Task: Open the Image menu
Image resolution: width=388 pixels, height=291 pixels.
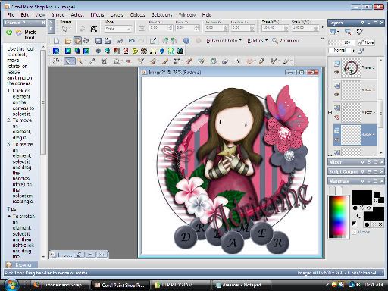Action: click(x=58, y=15)
